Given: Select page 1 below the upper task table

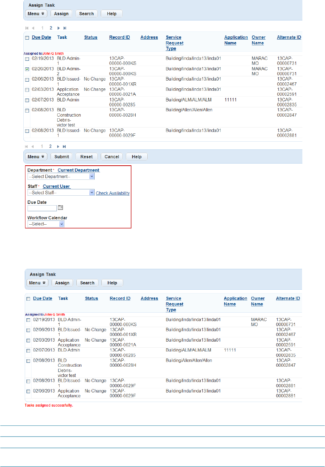Looking at the screenshot, I should click(x=42, y=146).
